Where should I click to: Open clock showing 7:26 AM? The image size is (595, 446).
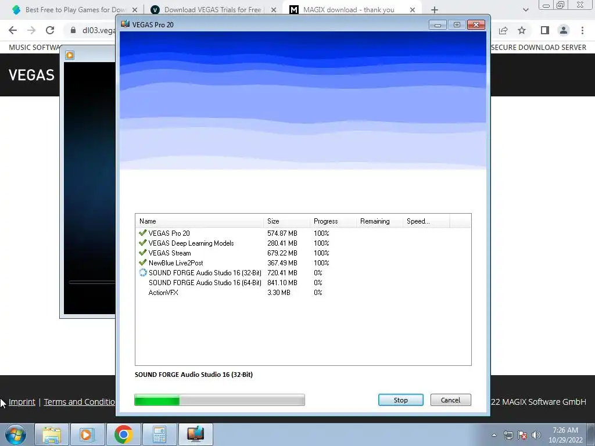565,435
